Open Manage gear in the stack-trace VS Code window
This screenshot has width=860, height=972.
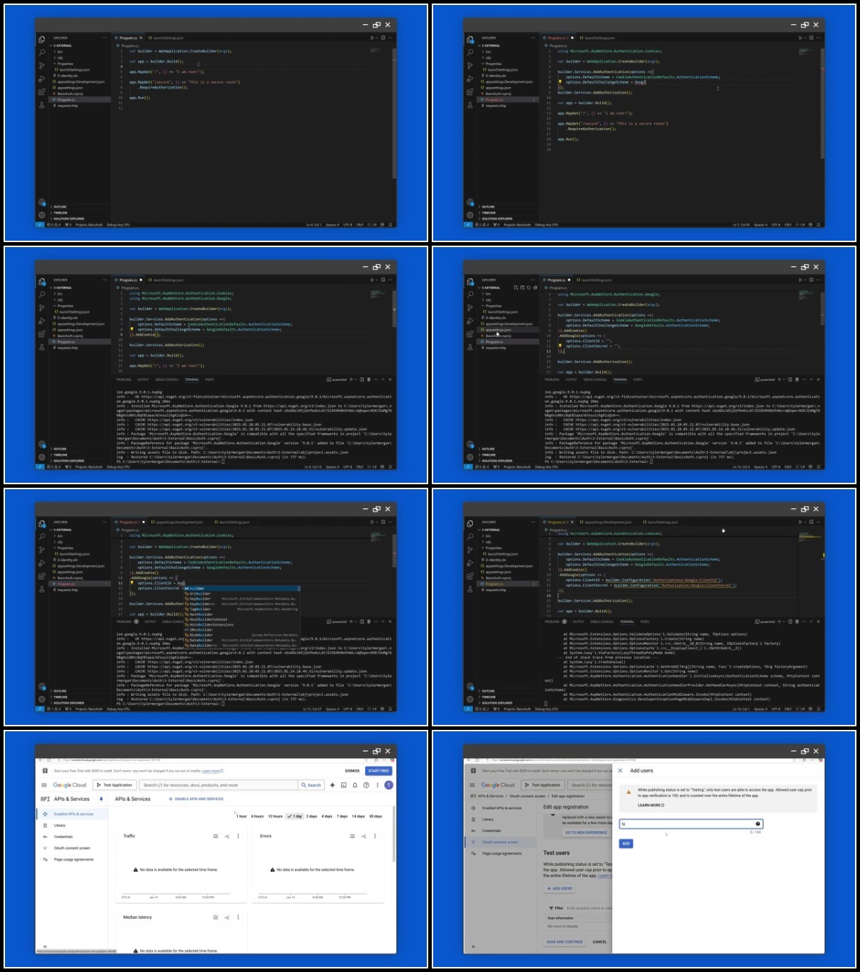tap(470, 699)
